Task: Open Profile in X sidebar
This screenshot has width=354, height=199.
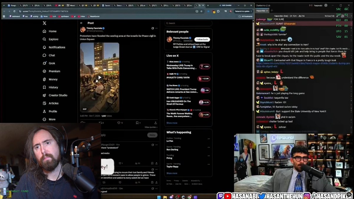Action: coord(50,111)
